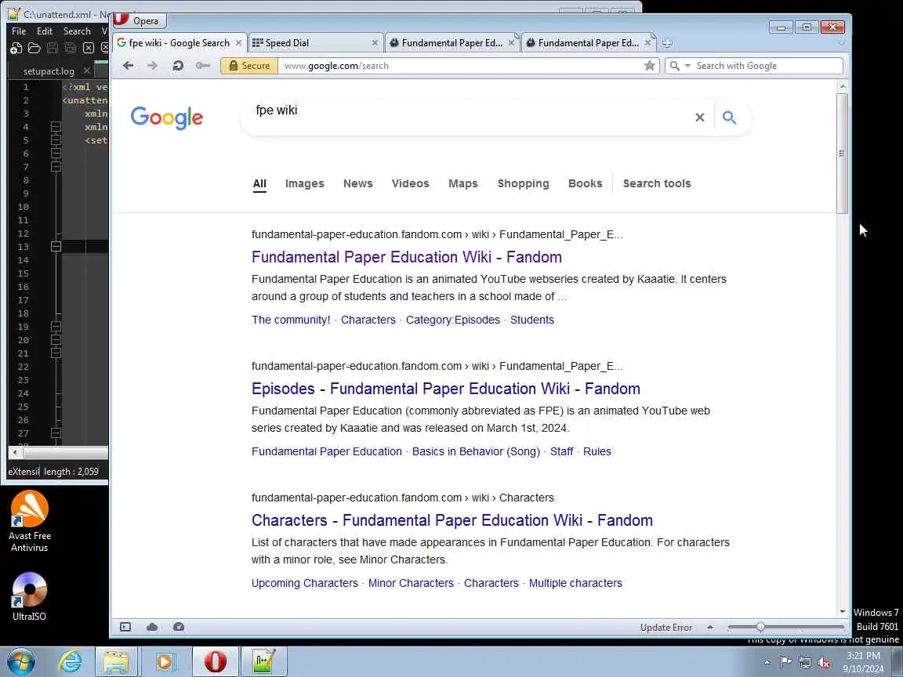Click the Update Error status text
This screenshot has width=903, height=677.
665,628
